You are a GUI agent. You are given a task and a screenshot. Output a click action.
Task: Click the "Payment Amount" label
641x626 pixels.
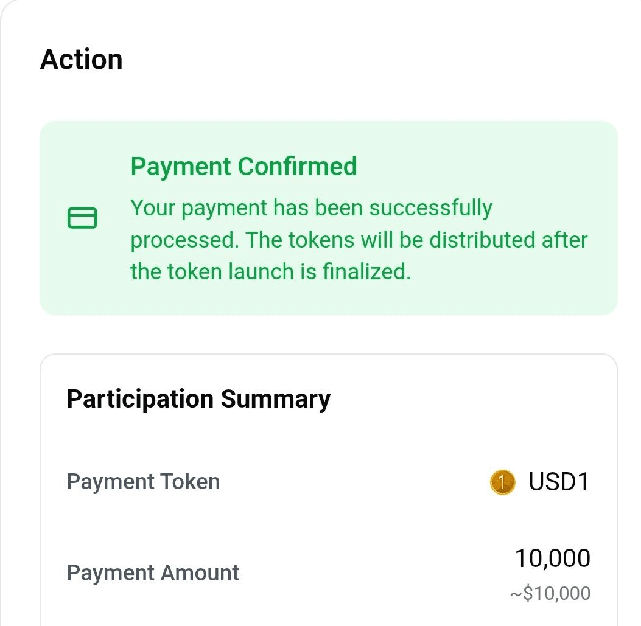pos(153,573)
